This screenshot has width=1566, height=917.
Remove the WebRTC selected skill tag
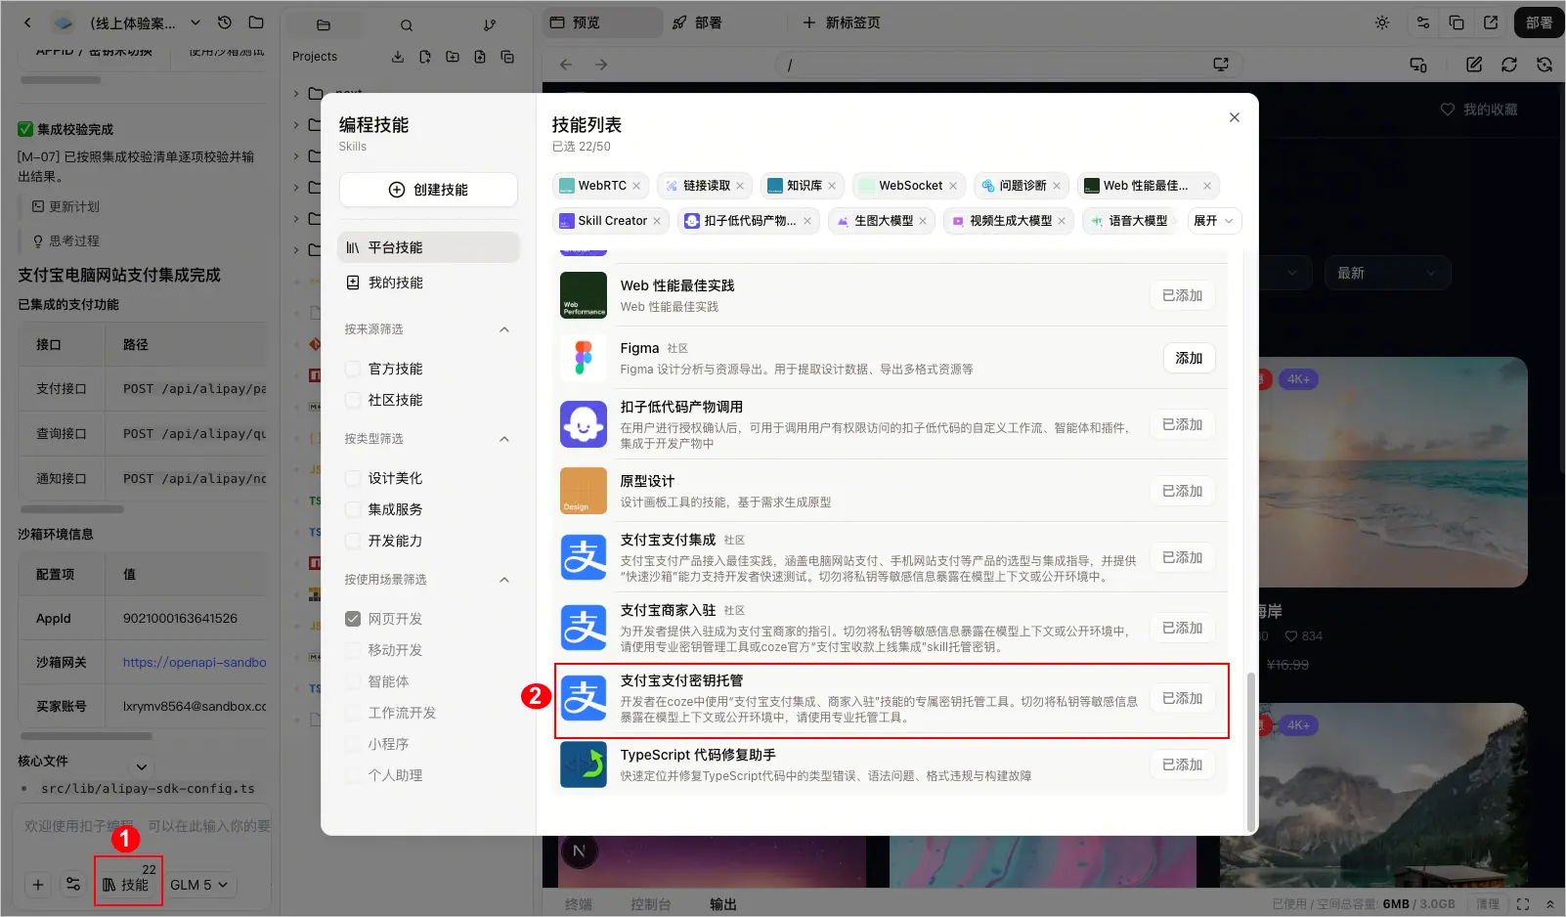click(636, 186)
